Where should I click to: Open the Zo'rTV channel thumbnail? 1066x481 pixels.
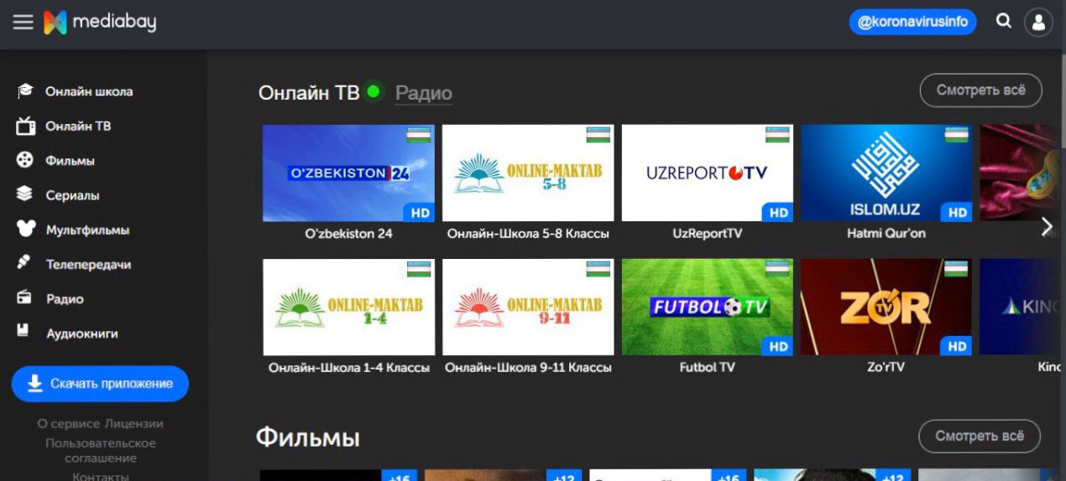click(886, 307)
